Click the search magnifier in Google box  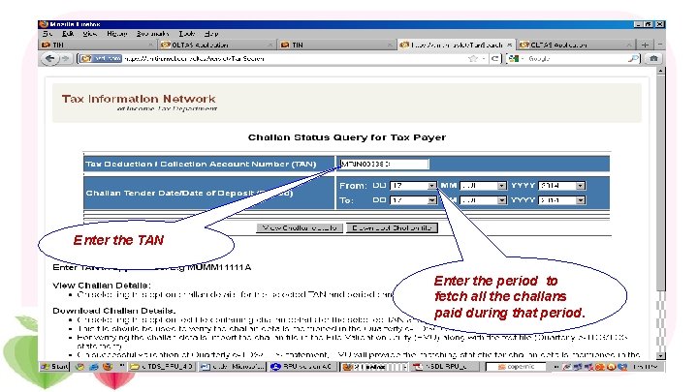633,58
